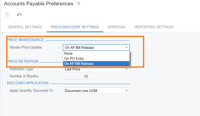
Task: Switch to General Settings tab
Action: pyautogui.click(x=25, y=27)
